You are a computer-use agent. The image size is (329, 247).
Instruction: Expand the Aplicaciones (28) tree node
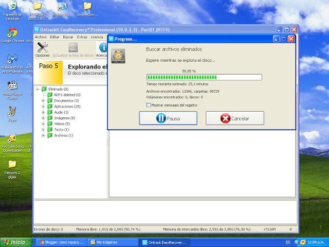(x=43, y=107)
